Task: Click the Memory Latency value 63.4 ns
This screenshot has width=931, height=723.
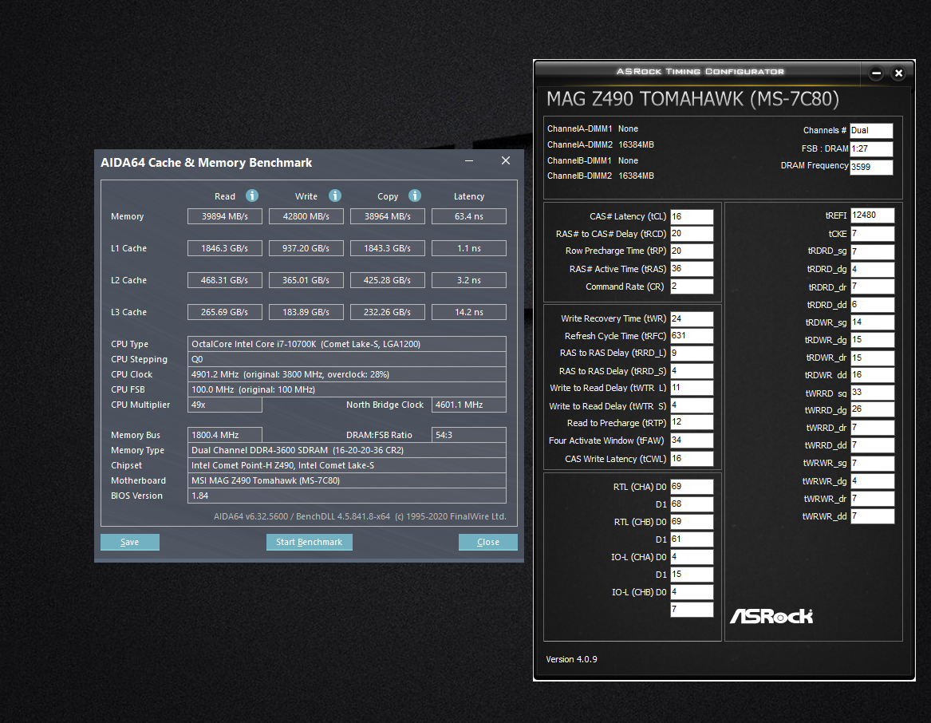Action: click(x=469, y=216)
